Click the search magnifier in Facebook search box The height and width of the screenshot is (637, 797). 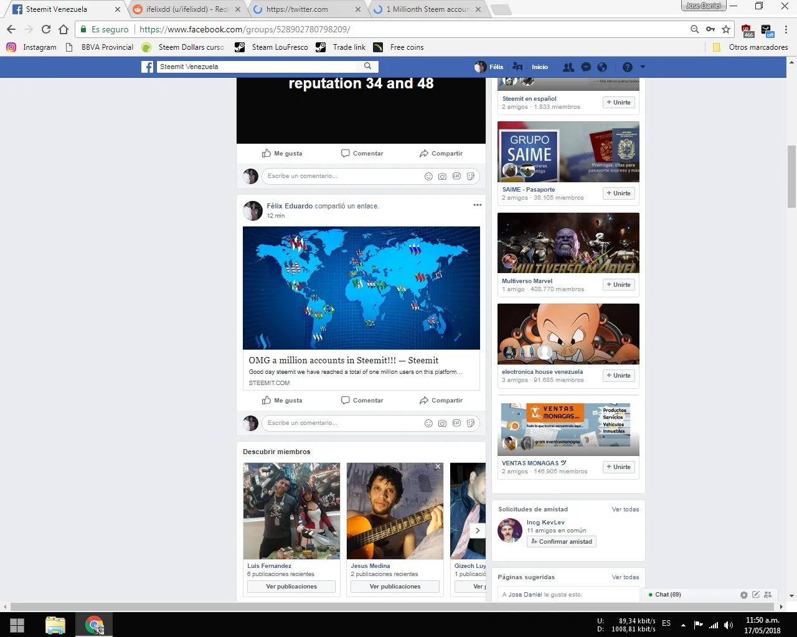pos(368,66)
